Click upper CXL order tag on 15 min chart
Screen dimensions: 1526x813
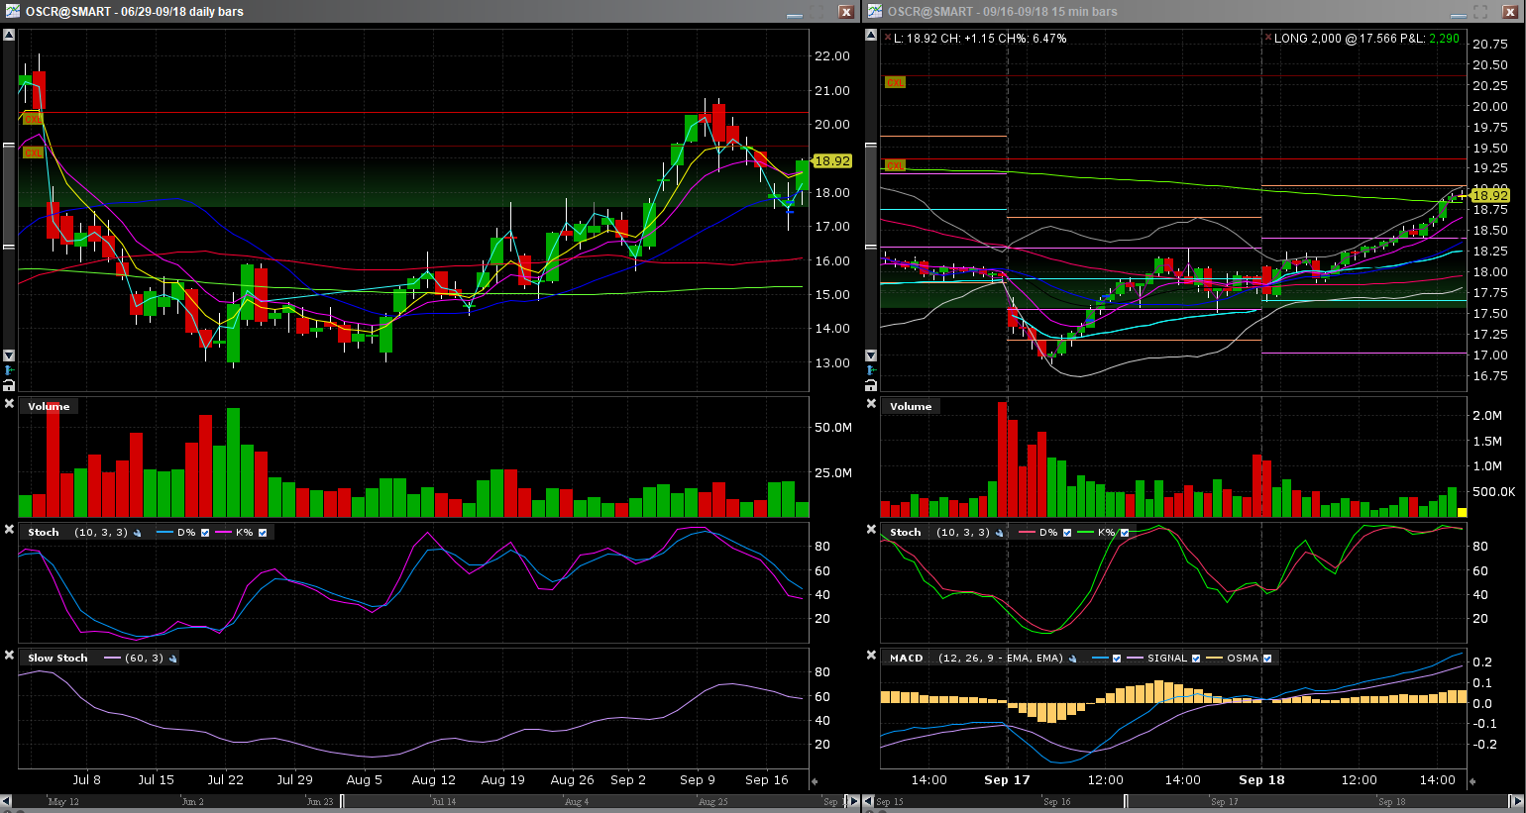pos(895,82)
